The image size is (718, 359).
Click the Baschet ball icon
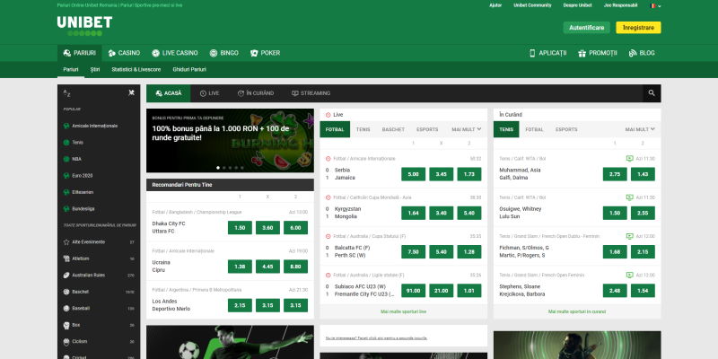click(66, 292)
